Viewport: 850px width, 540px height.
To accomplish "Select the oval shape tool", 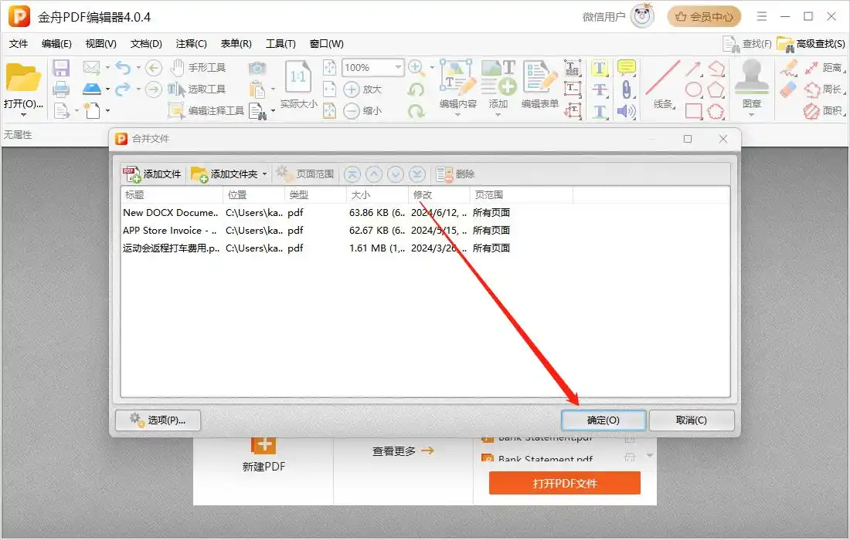I will point(693,89).
